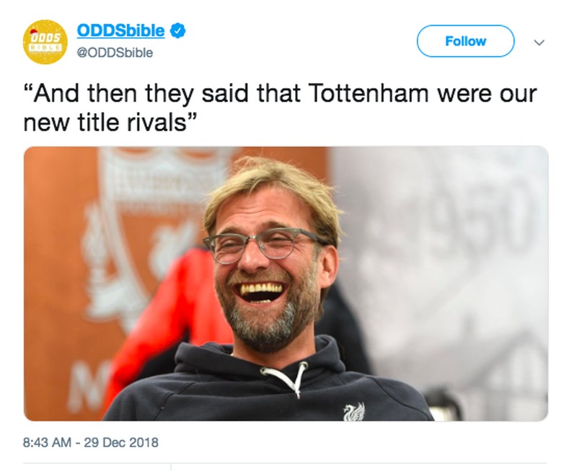The image size is (577, 471).
Task: Click the tweet line "new title rivals"
Action: point(110,122)
